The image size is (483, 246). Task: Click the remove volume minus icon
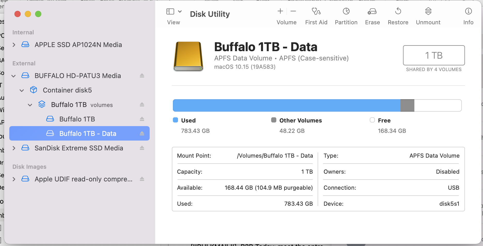[x=293, y=11]
